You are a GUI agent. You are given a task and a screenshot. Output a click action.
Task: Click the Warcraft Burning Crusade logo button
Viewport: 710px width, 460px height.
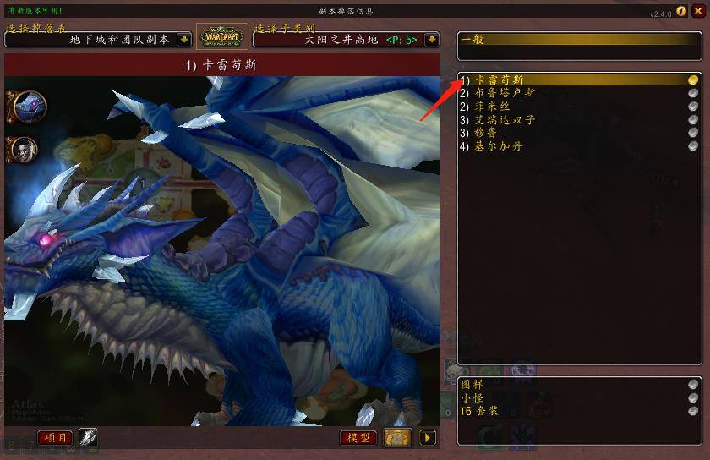pyautogui.click(x=222, y=36)
